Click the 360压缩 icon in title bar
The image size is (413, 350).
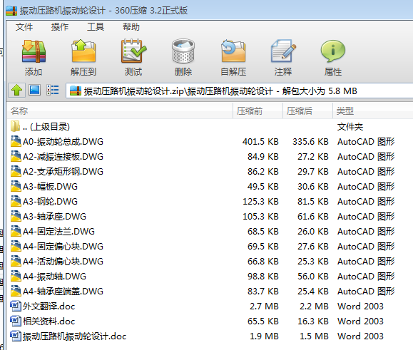(x=11, y=11)
